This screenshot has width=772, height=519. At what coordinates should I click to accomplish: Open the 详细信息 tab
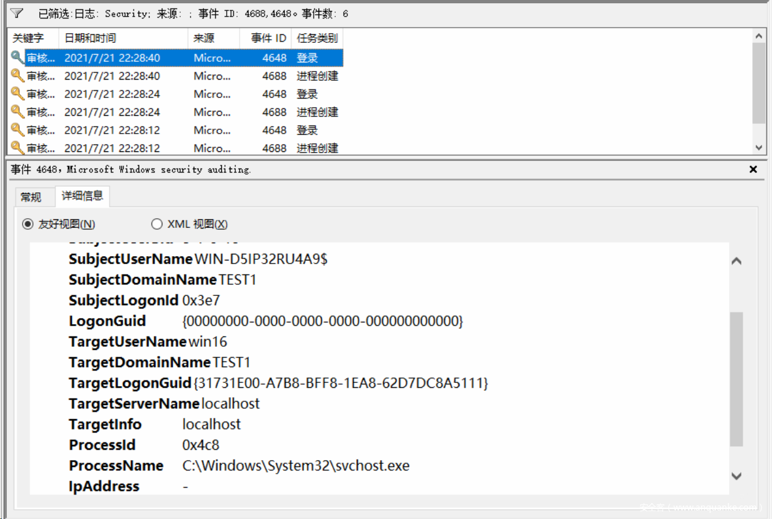pos(82,196)
